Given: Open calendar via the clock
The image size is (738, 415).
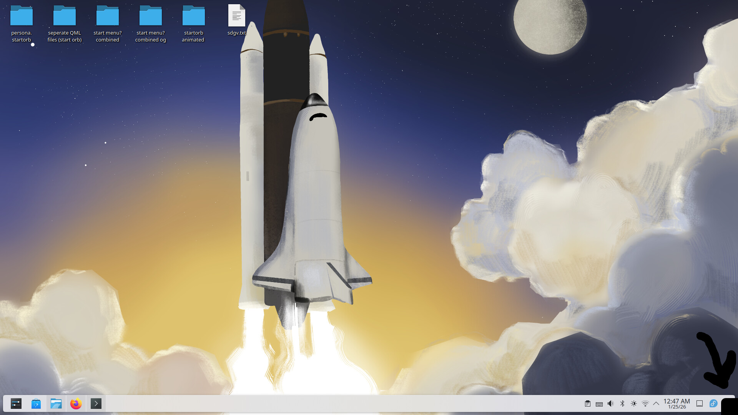Looking at the screenshot, I should click(676, 403).
